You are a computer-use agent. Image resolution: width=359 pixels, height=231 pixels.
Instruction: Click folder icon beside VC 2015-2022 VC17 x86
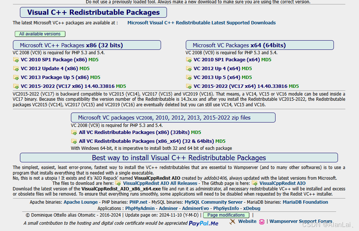(16, 86)
